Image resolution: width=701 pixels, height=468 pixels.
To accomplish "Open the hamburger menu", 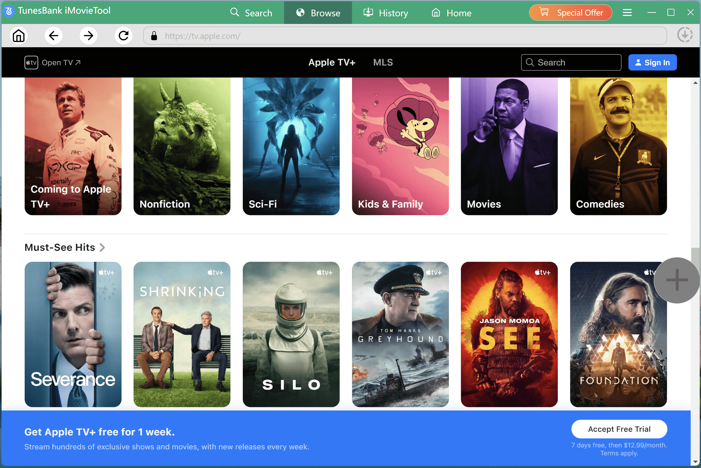I will 627,12.
